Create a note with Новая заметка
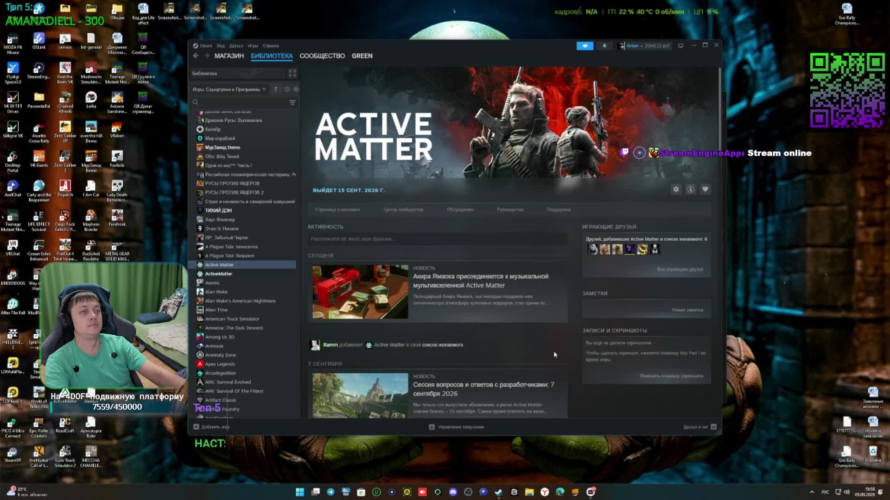Screen dimensions: 890x500 point(687,310)
